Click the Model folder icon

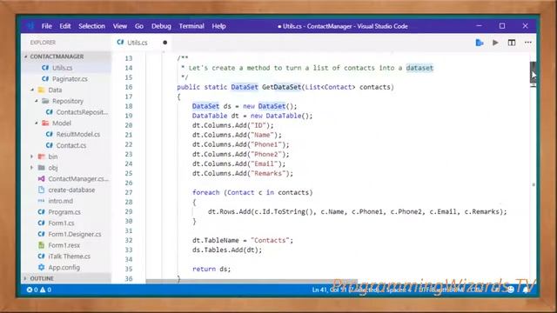pos(45,123)
